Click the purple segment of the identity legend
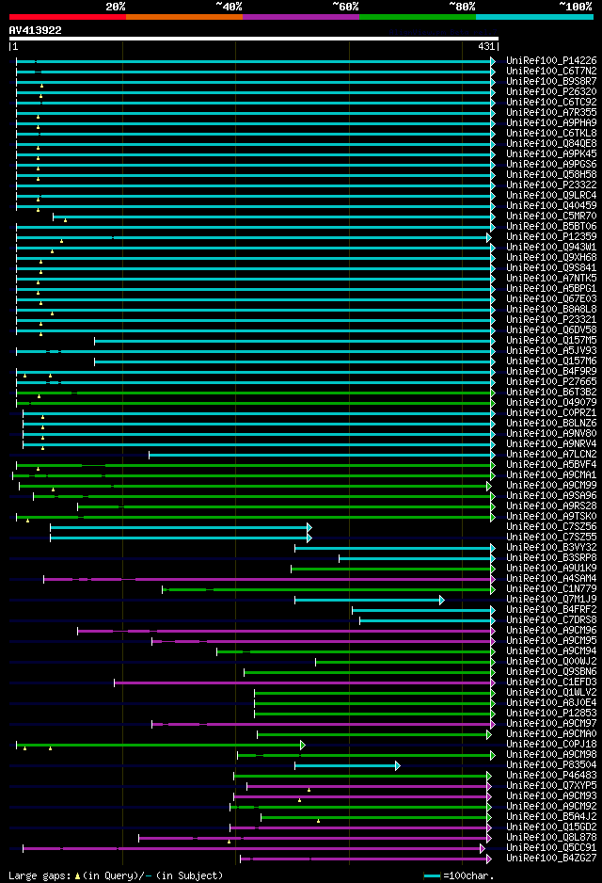602x883 pixels. [301, 17]
